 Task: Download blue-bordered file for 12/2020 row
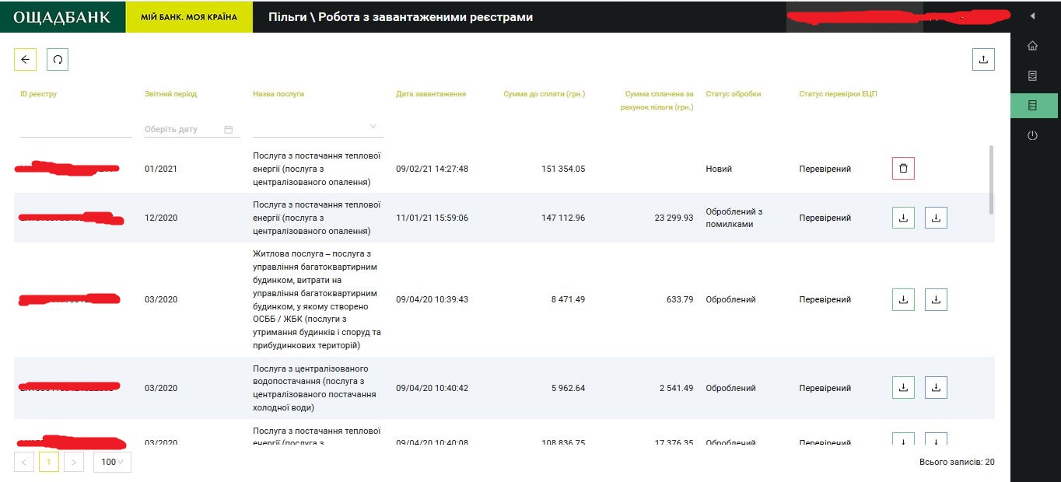tap(936, 218)
